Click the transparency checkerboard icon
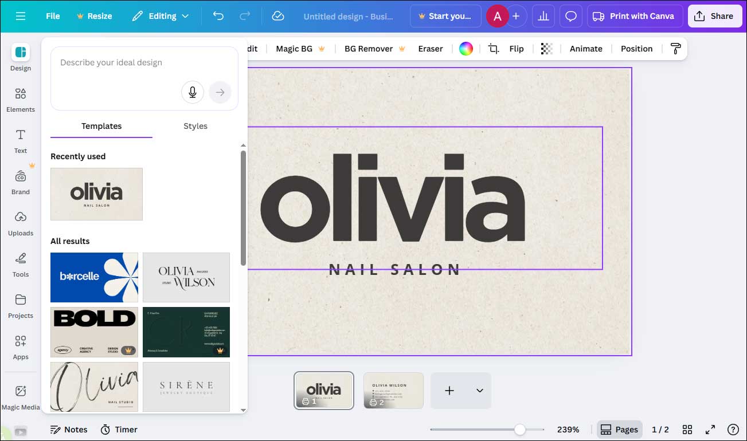 click(x=546, y=49)
